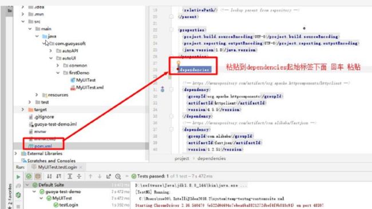
Task: Click 'Starting ChromeDriver' console line
Action: [229, 205]
